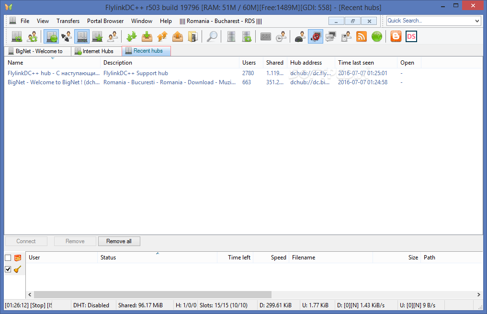The width and height of the screenshot is (487, 314).
Task: Click in the Quick Search input field
Action: (430, 21)
